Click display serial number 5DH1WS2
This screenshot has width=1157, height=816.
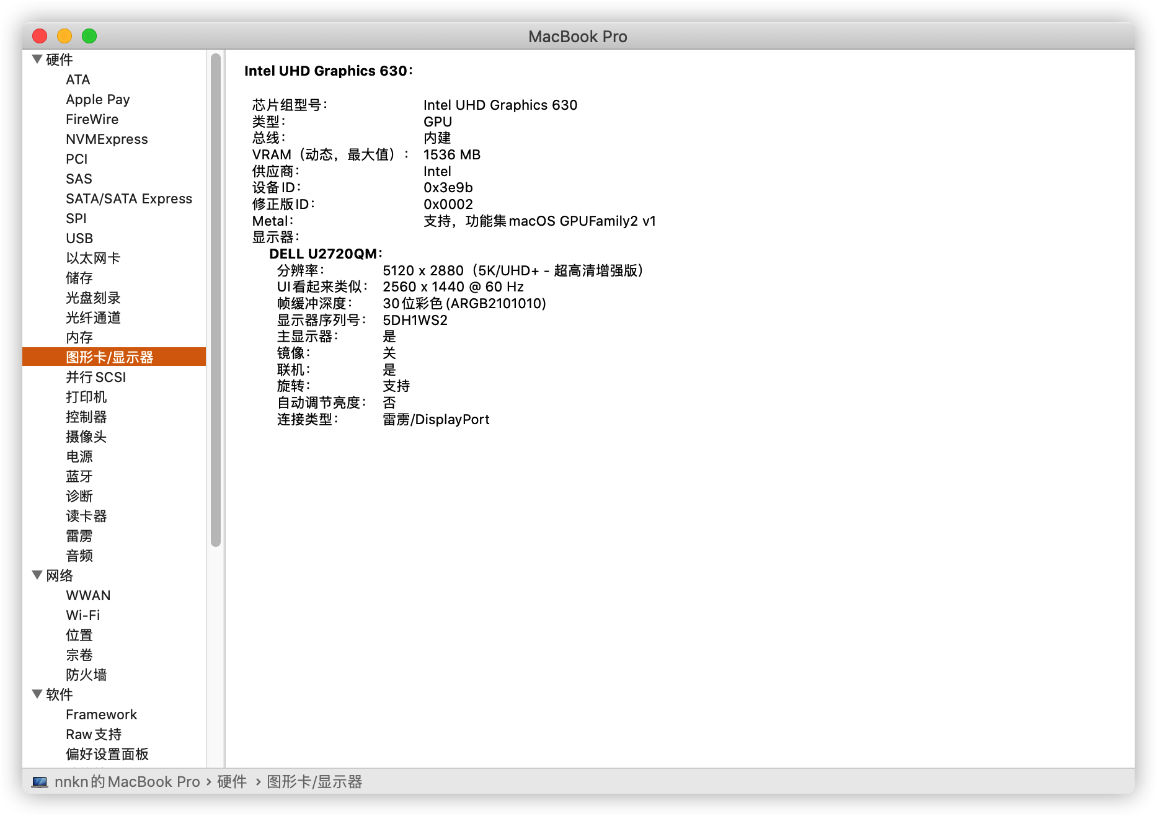pyautogui.click(x=415, y=320)
